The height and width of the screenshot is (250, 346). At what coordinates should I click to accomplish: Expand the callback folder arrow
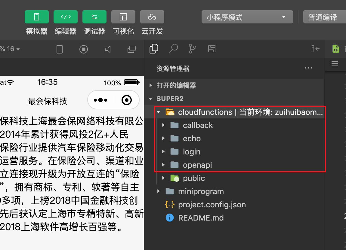pos(163,125)
